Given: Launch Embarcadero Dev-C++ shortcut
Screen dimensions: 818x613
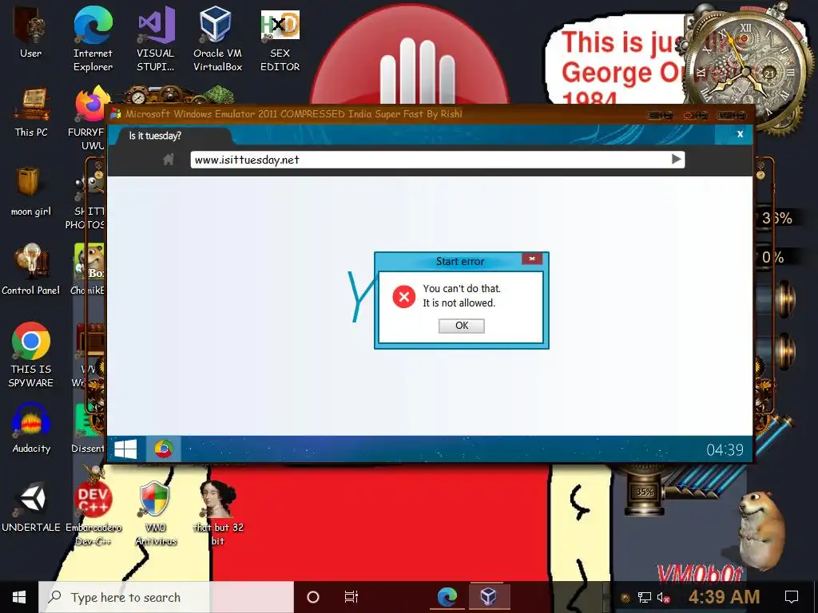Looking at the screenshot, I should coord(93,513).
